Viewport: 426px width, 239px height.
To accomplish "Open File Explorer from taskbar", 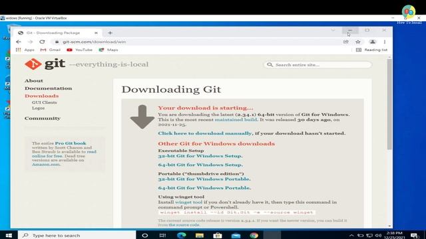I will [x=200, y=235].
